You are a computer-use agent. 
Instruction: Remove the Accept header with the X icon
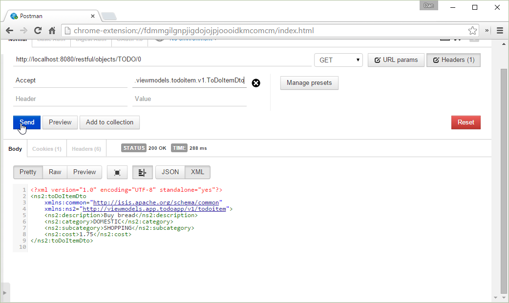256,83
